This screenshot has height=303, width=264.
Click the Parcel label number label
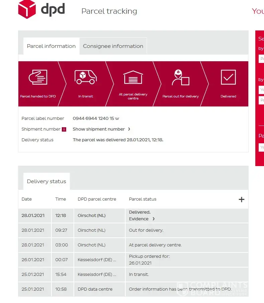pos(43,118)
